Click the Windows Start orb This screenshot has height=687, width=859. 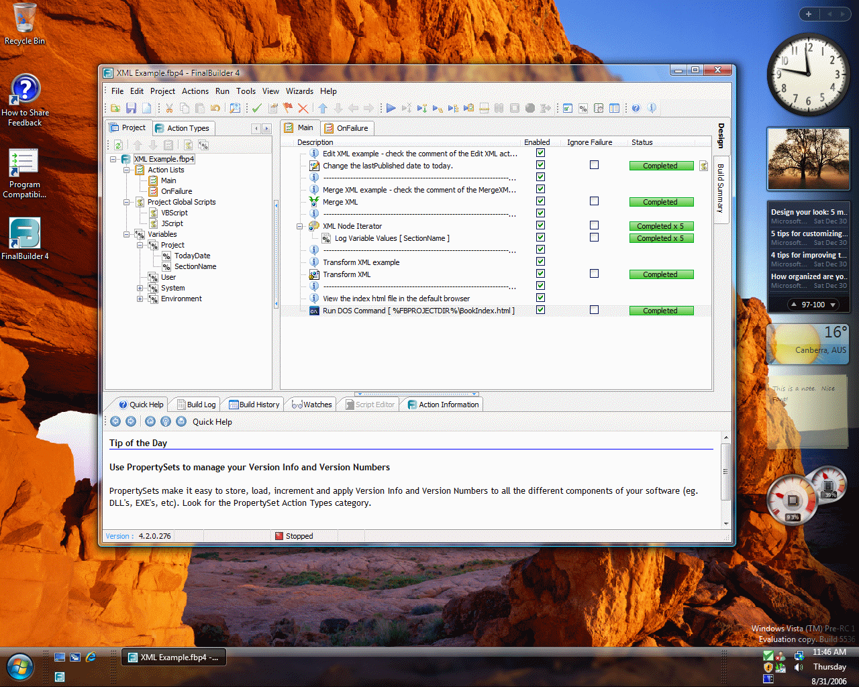click(20, 667)
